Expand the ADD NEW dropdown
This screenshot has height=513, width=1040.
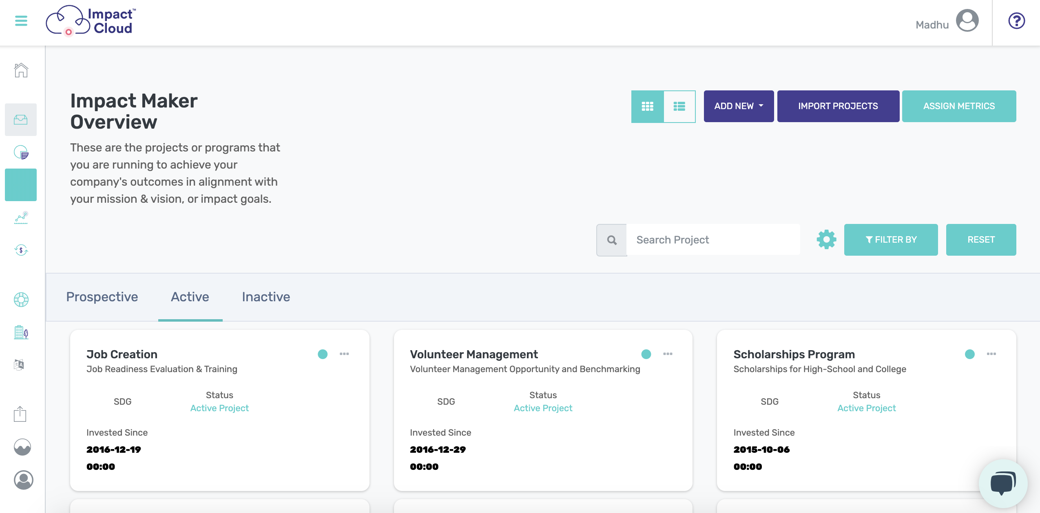coord(739,106)
